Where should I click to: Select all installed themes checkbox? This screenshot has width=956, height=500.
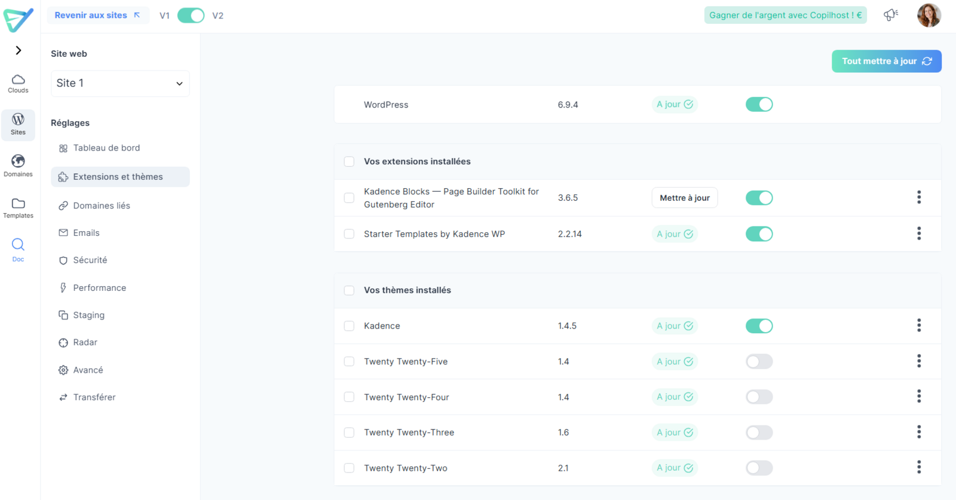click(349, 290)
